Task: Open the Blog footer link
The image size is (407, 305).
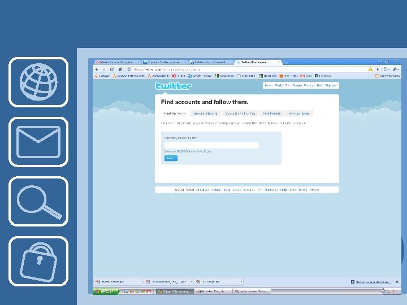Action: pos(227,190)
